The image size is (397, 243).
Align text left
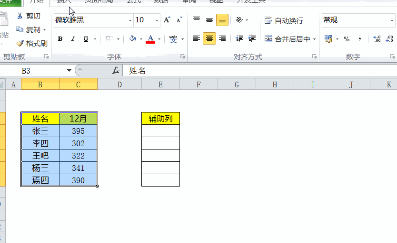click(x=197, y=38)
